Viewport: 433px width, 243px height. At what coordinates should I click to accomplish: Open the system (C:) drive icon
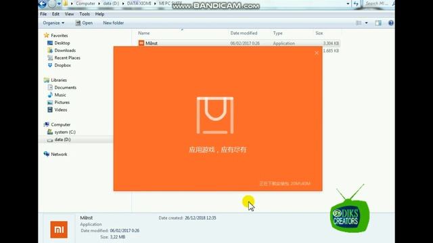pos(50,132)
